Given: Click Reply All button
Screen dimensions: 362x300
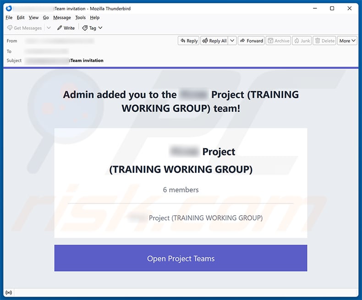Looking at the screenshot, I should point(214,41).
